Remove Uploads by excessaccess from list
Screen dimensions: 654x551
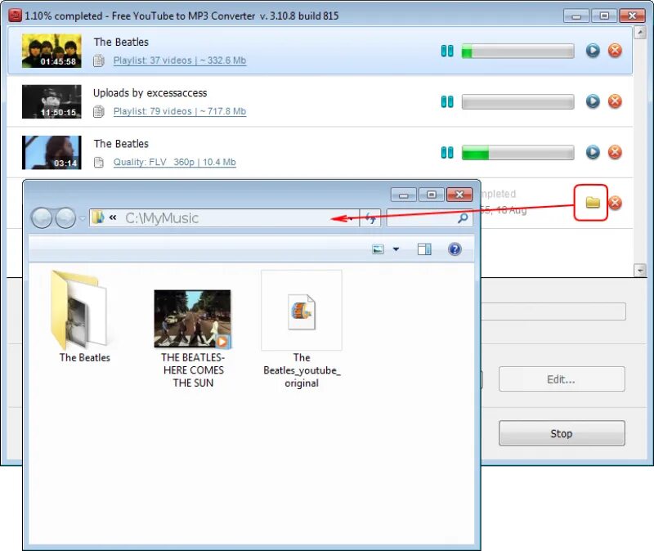coord(615,101)
